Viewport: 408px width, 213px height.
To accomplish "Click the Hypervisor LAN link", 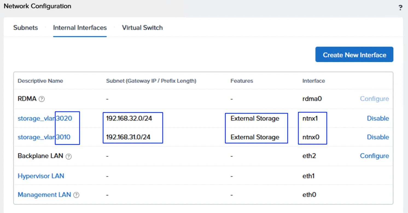I will (x=41, y=176).
